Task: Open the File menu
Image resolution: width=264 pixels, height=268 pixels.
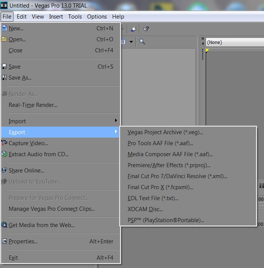Action: (x=7, y=17)
